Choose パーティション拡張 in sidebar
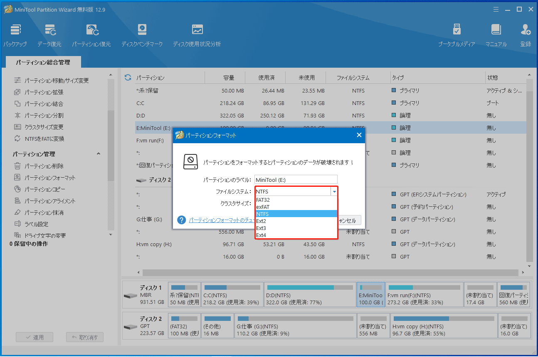The width and height of the screenshot is (538, 357). [39, 92]
